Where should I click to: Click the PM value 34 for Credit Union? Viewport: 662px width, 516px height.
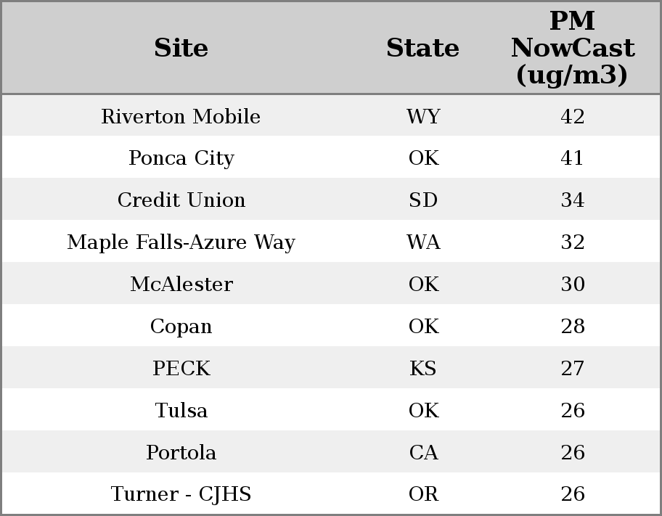click(x=572, y=200)
